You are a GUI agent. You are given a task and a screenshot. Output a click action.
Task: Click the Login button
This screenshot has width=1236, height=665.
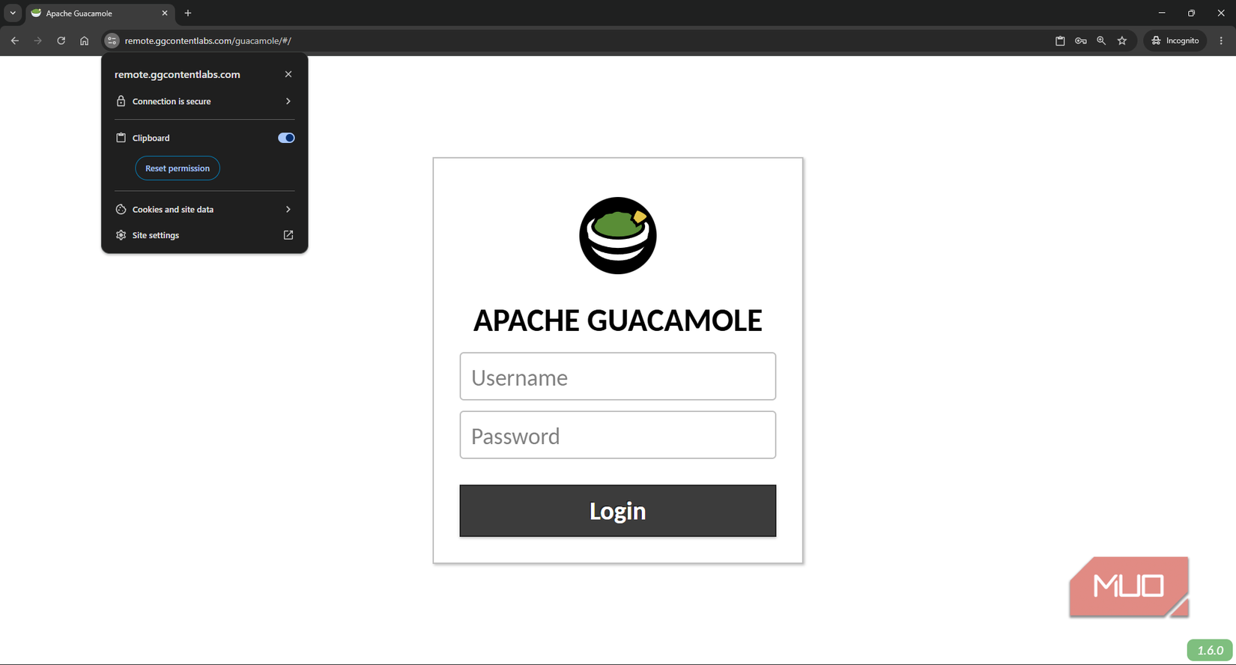pyautogui.click(x=618, y=511)
